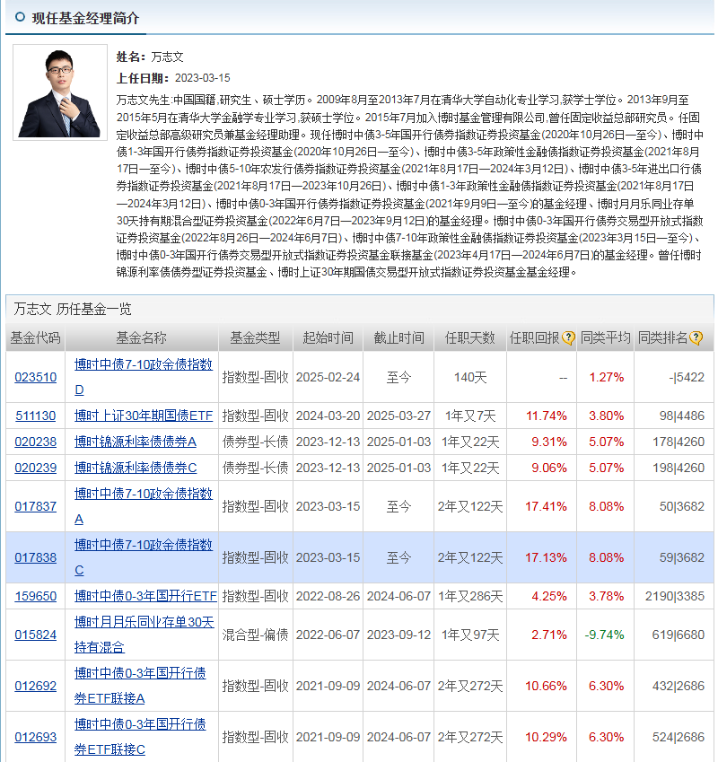Click the 10.66% return for fund 012692
The height and width of the screenshot is (762, 718).
pos(546,686)
